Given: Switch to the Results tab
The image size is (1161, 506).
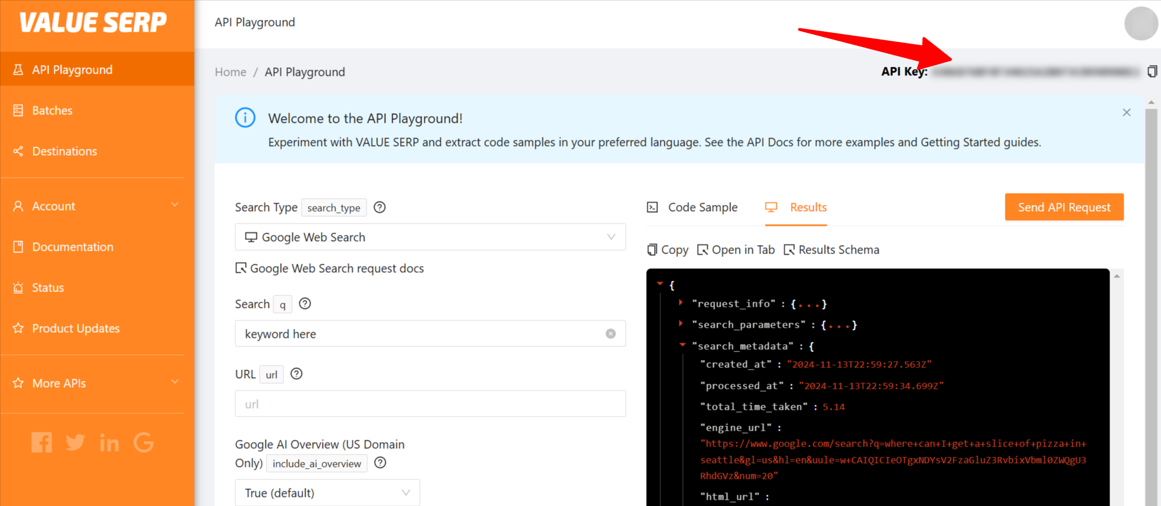Looking at the screenshot, I should pyautogui.click(x=796, y=207).
